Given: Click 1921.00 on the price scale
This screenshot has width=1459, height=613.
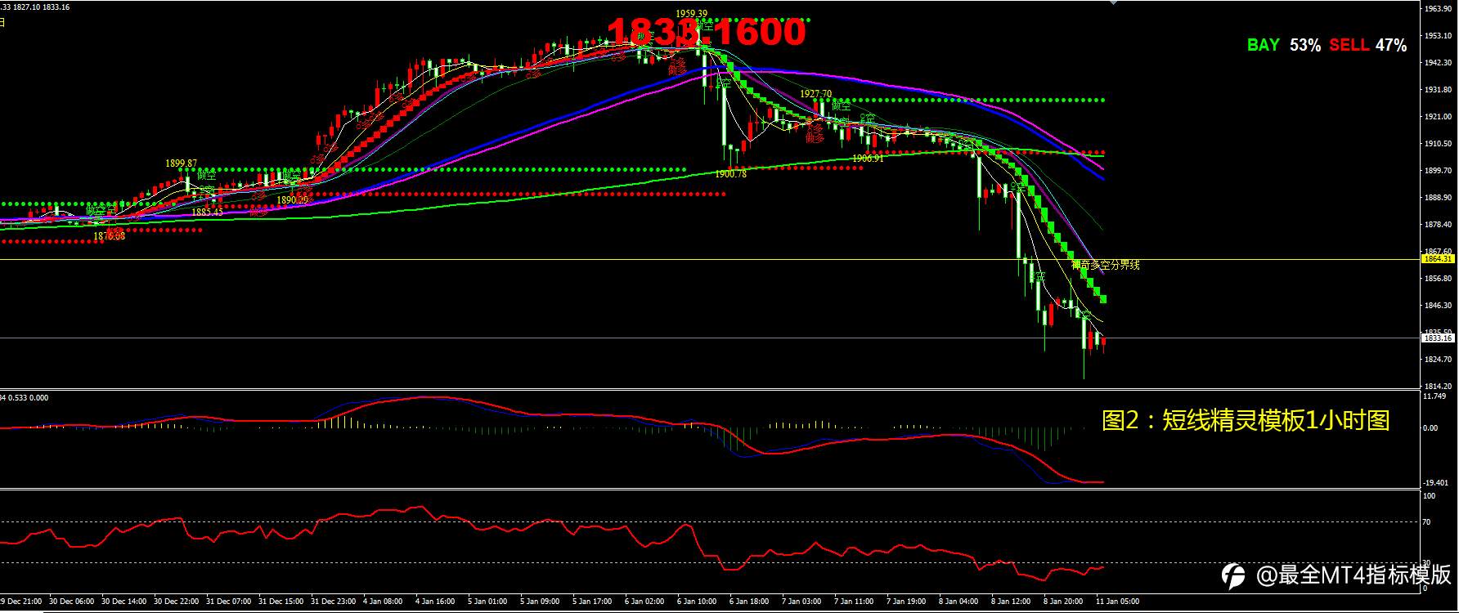Looking at the screenshot, I should click(1438, 117).
